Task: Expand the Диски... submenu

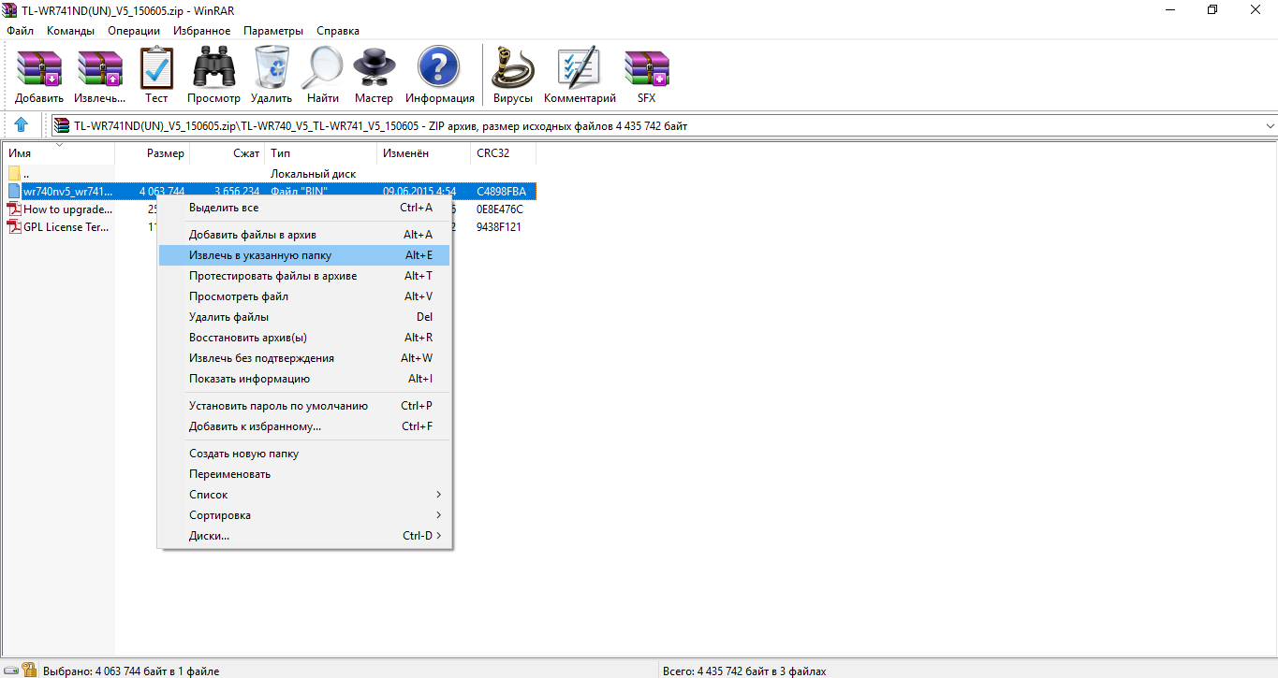Action: point(438,536)
